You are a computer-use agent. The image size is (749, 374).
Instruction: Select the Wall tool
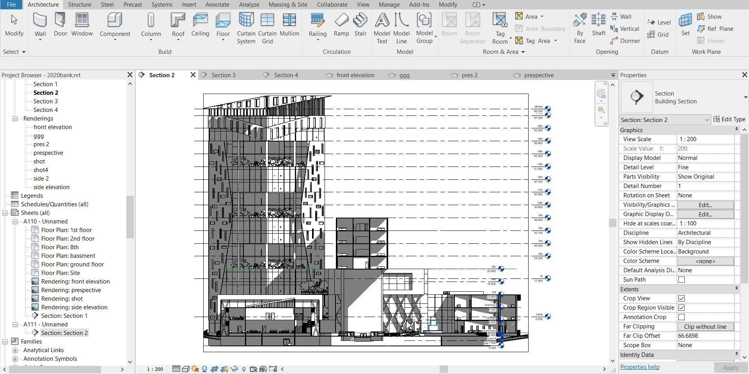40,23
